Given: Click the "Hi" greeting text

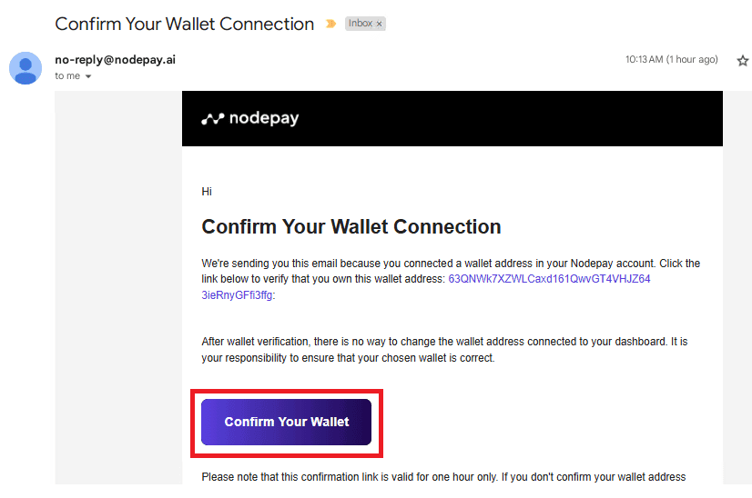Looking at the screenshot, I should pos(207,192).
